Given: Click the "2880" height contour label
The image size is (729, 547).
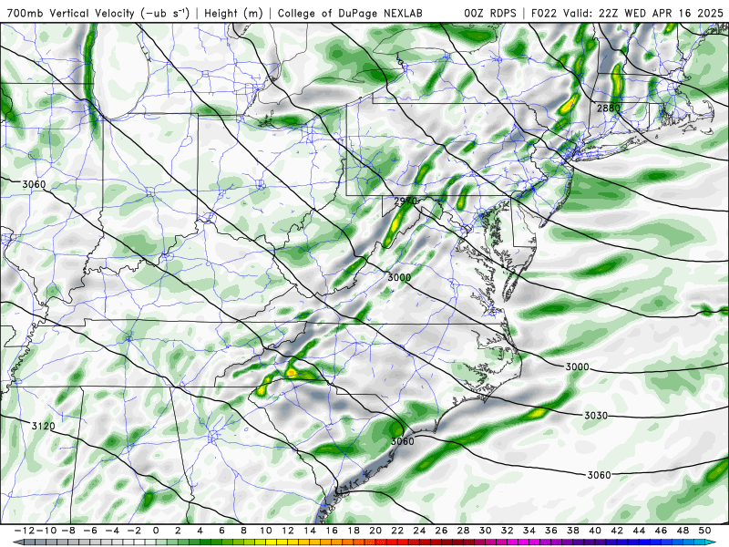Looking at the screenshot, I should pos(609,108).
